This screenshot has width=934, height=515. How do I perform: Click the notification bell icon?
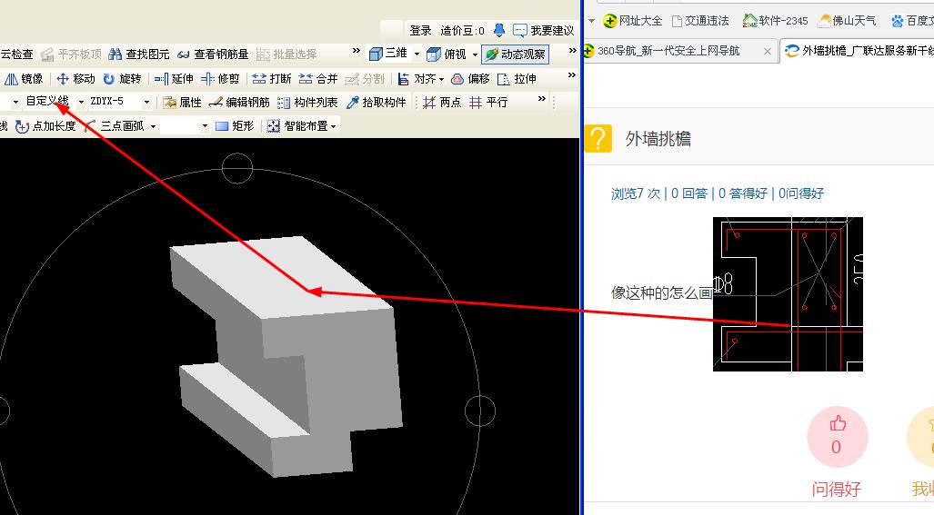click(x=499, y=30)
